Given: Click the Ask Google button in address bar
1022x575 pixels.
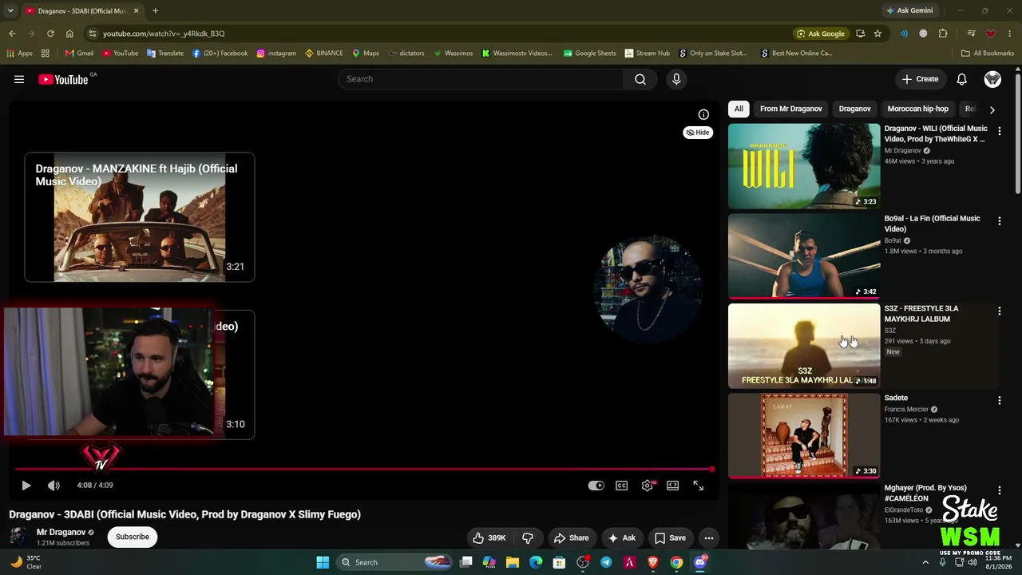Looking at the screenshot, I should point(821,34).
